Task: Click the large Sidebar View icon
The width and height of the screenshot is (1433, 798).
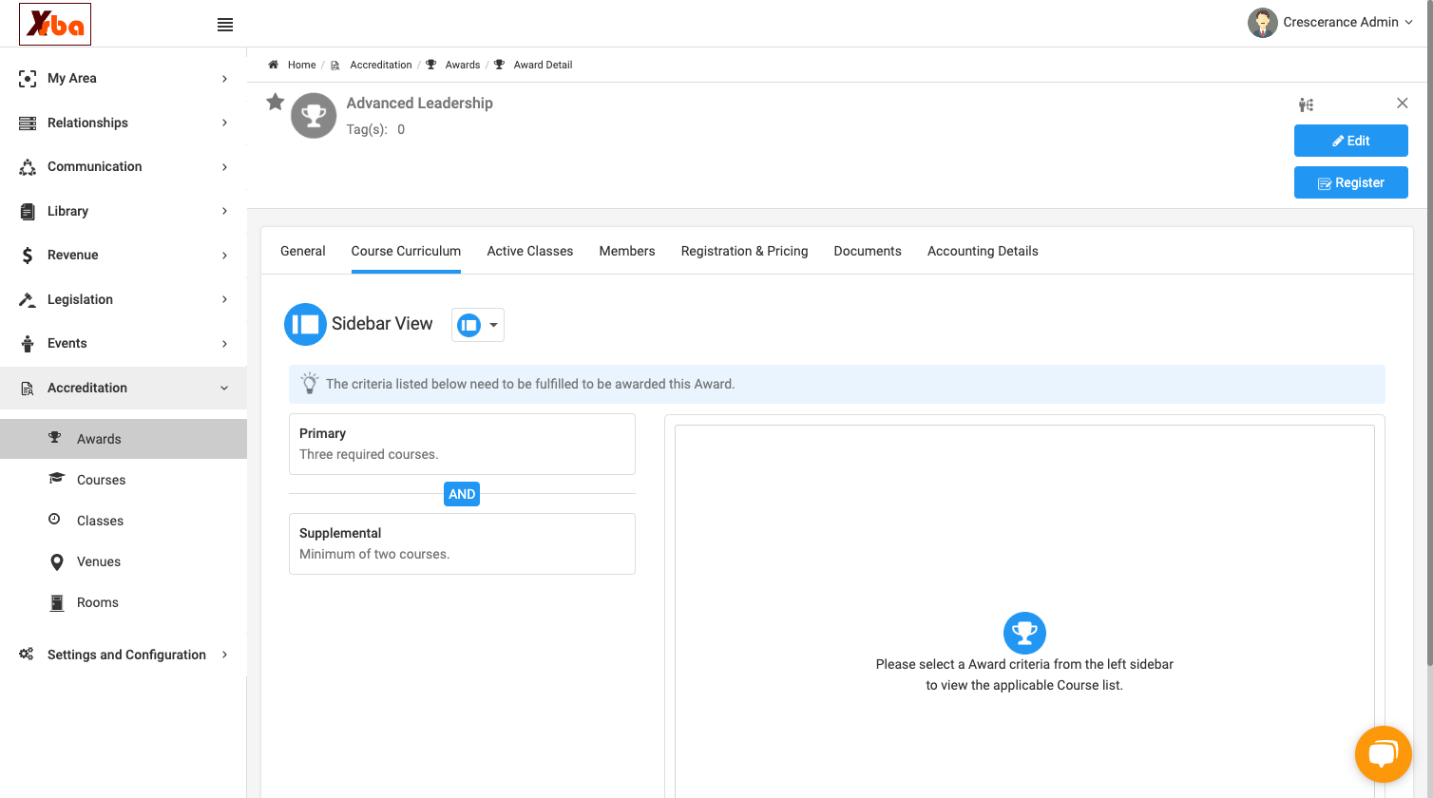Action: pyautogui.click(x=306, y=324)
